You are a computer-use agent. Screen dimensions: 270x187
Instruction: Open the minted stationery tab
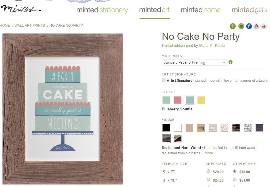(x=102, y=10)
